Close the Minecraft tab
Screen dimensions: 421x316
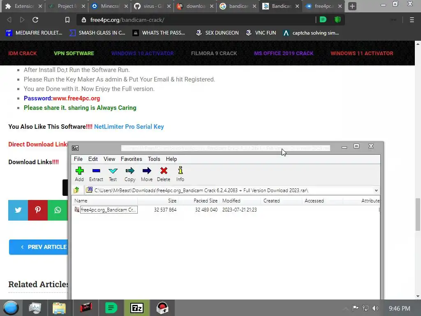(126, 6)
